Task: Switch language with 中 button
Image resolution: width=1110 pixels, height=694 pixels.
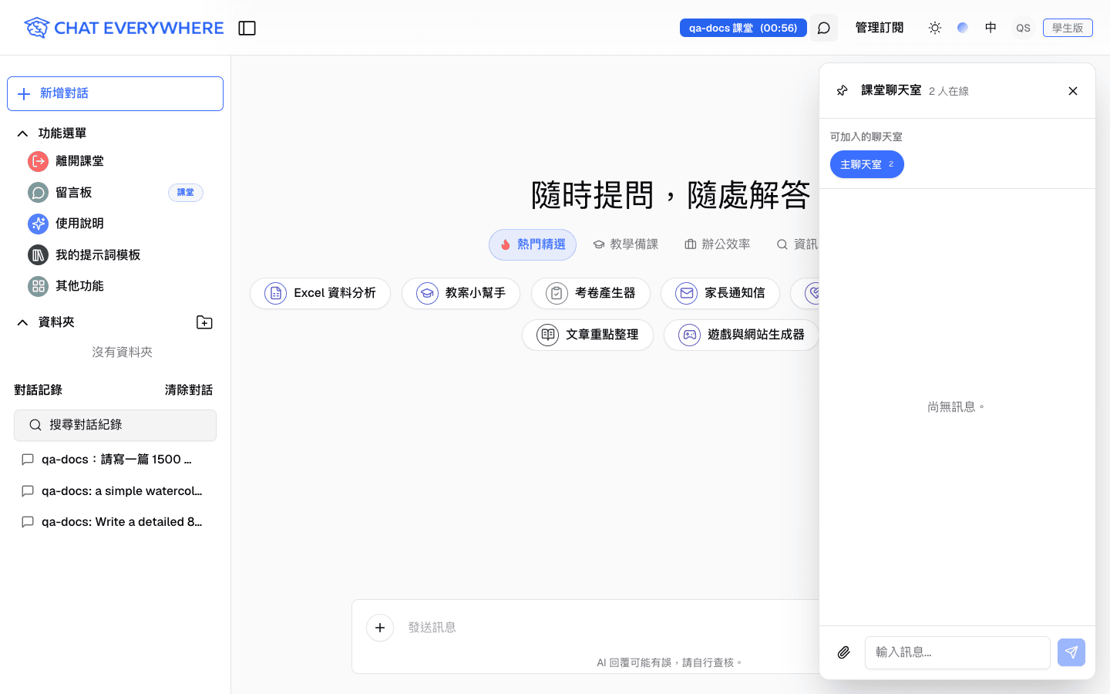Action: point(991,28)
